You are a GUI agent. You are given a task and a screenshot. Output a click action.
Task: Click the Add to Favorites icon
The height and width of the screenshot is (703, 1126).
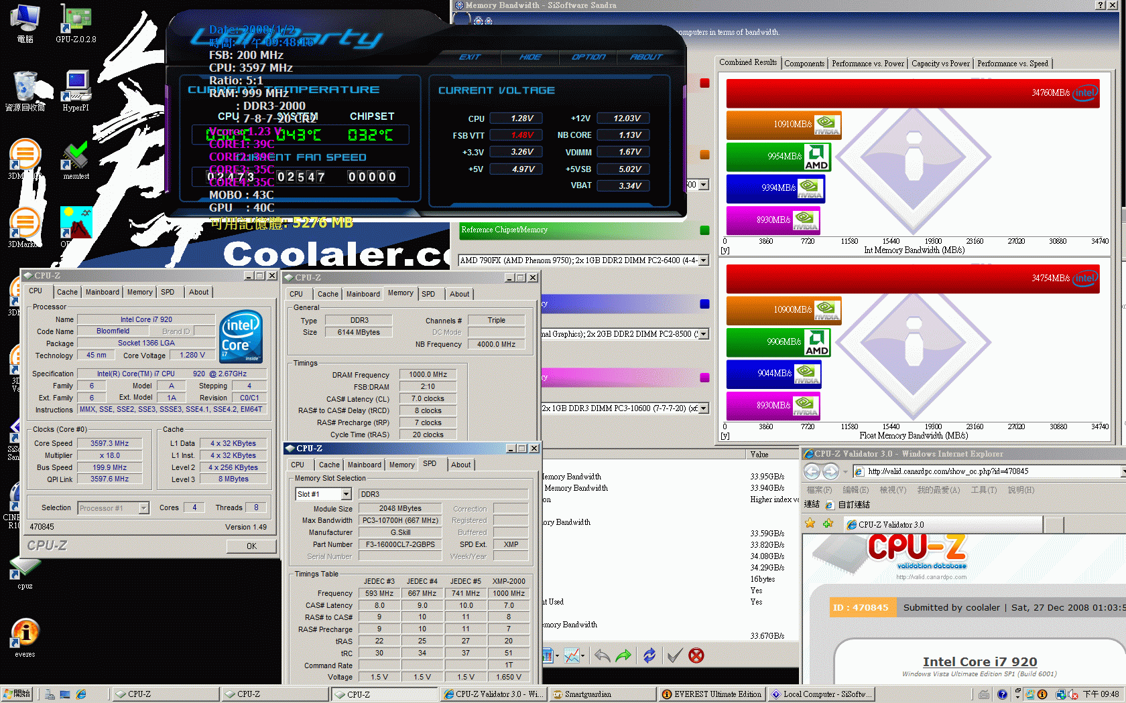[828, 524]
